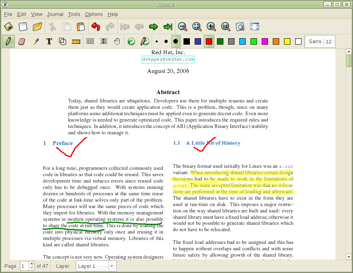The width and height of the screenshot is (353, 273).
Task: Select the rectangle region selection tool
Action: (x=90, y=41)
